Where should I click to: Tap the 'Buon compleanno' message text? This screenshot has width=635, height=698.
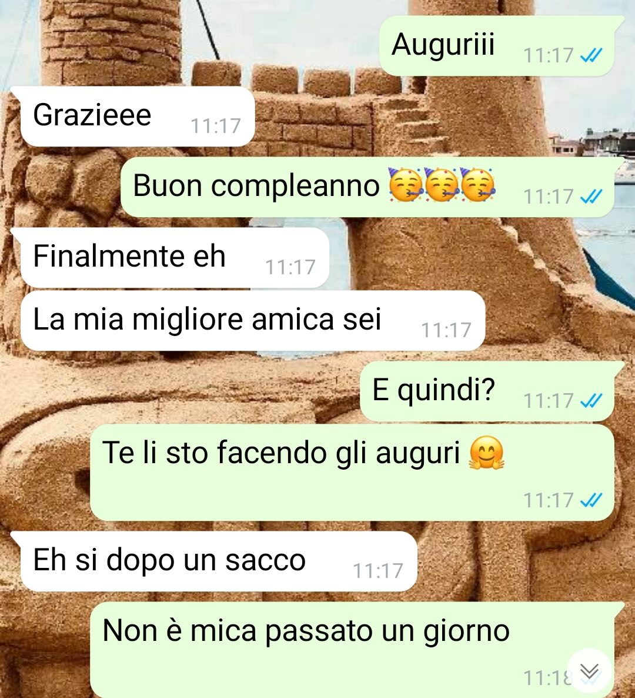pyautogui.click(x=256, y=185)
